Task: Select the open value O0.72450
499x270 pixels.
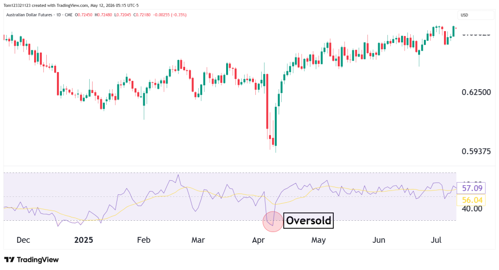Action: pos(83,15)
